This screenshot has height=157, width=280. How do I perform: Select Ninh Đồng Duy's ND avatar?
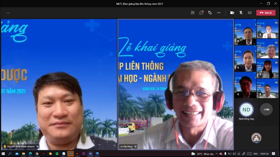[x=246, y=110]
